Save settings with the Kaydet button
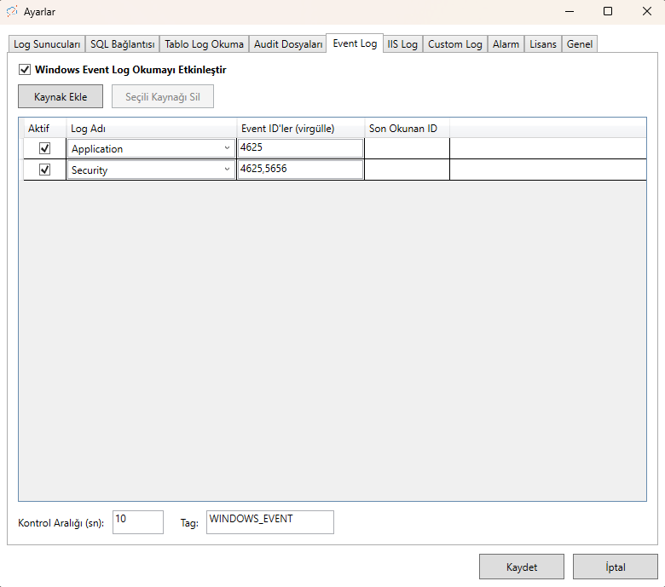Viewport: 665px width, 587px height. tap(522, 567)
